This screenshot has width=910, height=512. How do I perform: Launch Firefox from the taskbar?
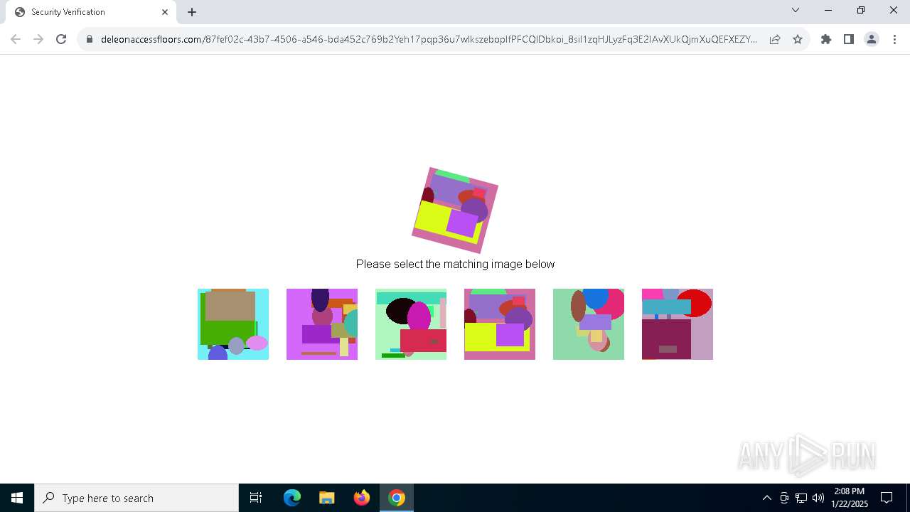362,498
